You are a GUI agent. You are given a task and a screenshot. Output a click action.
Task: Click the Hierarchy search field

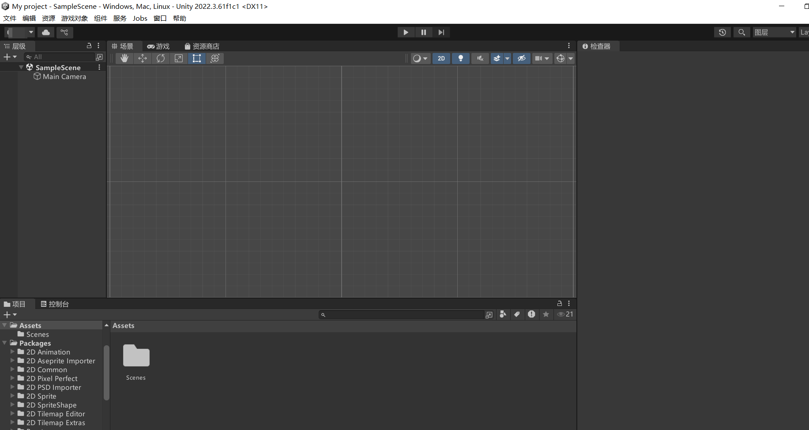(60, 57)
